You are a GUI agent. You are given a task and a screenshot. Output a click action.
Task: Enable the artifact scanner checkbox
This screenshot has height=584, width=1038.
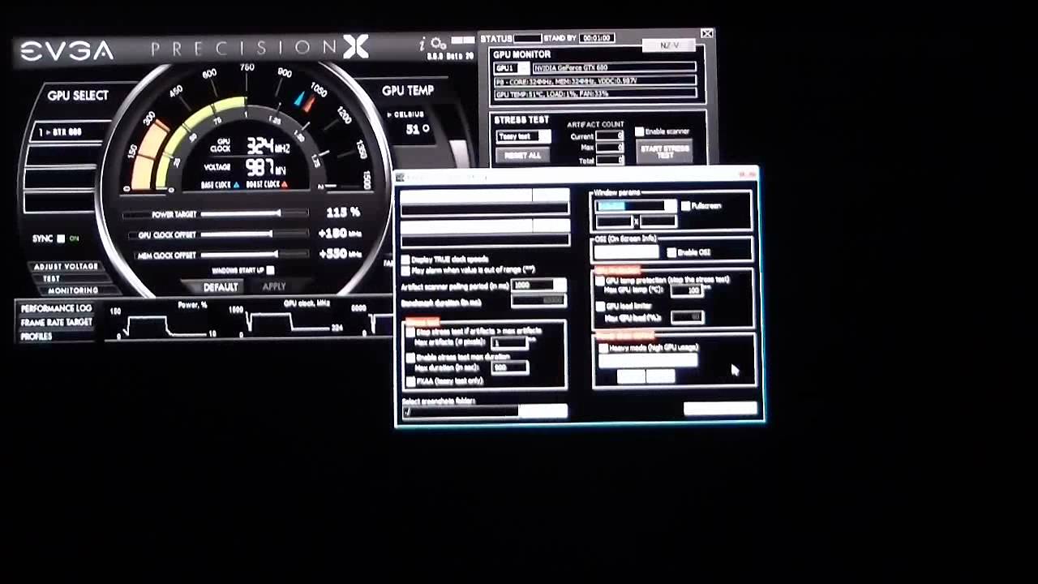[x=639, y=131]
